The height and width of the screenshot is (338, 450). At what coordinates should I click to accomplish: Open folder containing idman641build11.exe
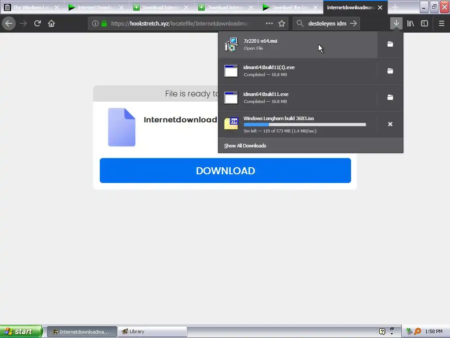click(390, 97)
